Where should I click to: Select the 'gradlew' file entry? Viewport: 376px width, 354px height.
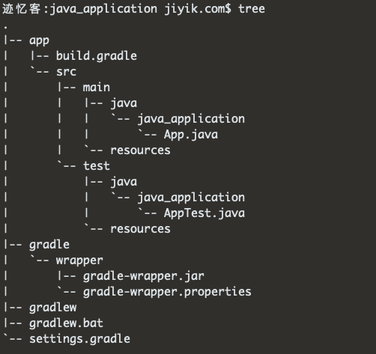53,308
